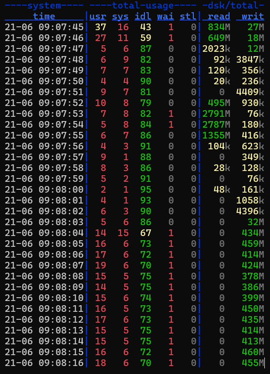Select the 424M write value
Image resolution: width=270 pixels, height=374 pixels.
coord(253,265)
